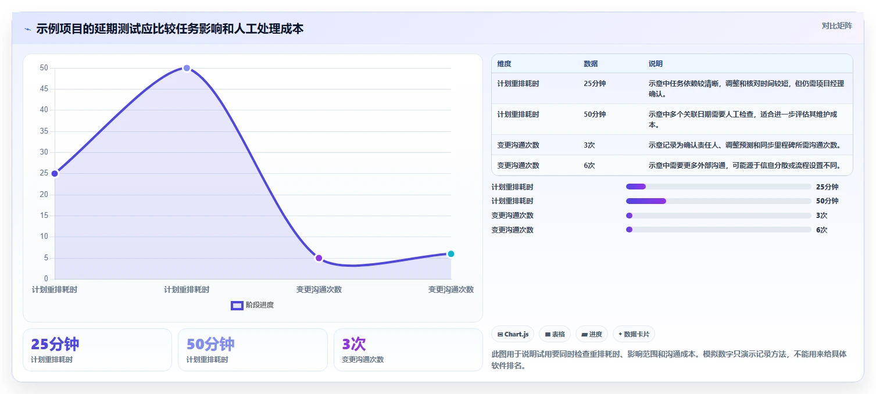Click the purple chart point near value 5
Image resolution: width=876 pixels, height=394 pixels.
[x=319, y=258]
